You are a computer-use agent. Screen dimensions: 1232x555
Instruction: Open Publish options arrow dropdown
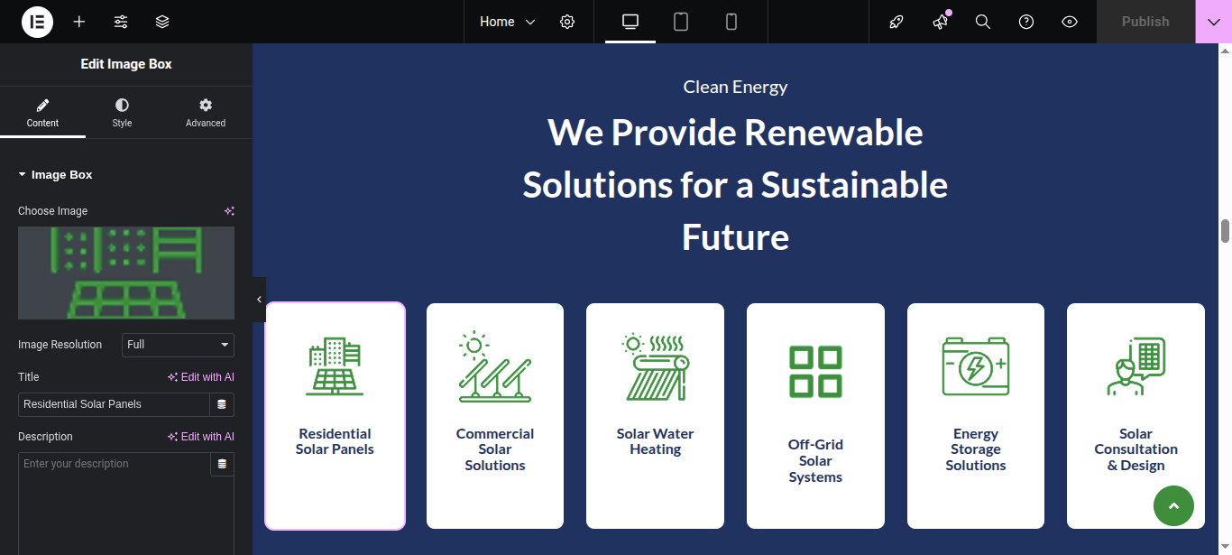pyautogui.click(x=1213, y=22)
